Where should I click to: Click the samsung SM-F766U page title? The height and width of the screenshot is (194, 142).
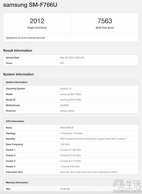30,5
